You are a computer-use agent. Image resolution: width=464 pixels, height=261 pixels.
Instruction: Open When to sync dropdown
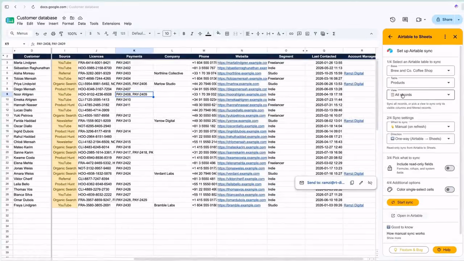(420, 126)
